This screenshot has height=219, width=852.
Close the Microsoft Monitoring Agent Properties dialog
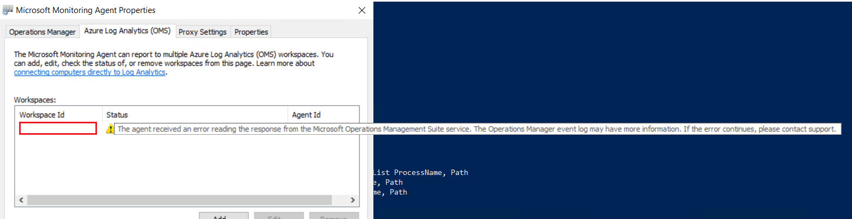(361, 10)
